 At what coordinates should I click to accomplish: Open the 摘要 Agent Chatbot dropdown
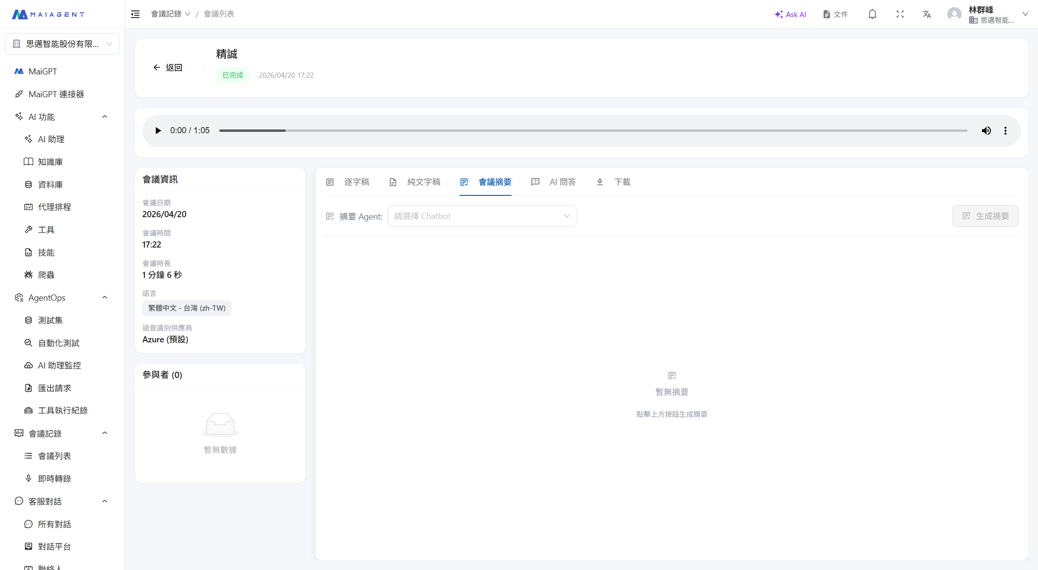tap(482, 216)
